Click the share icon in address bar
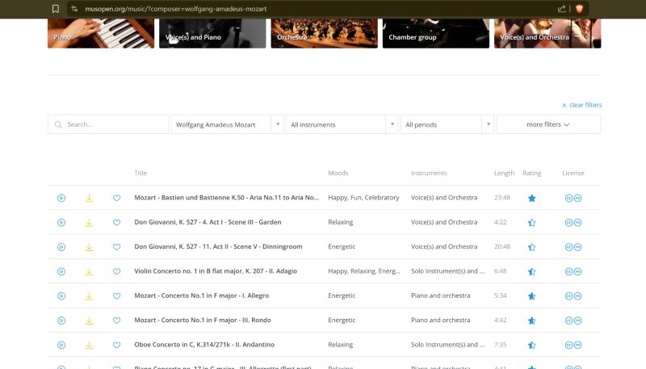Viewport: 646px width, 369px height. 561,9
